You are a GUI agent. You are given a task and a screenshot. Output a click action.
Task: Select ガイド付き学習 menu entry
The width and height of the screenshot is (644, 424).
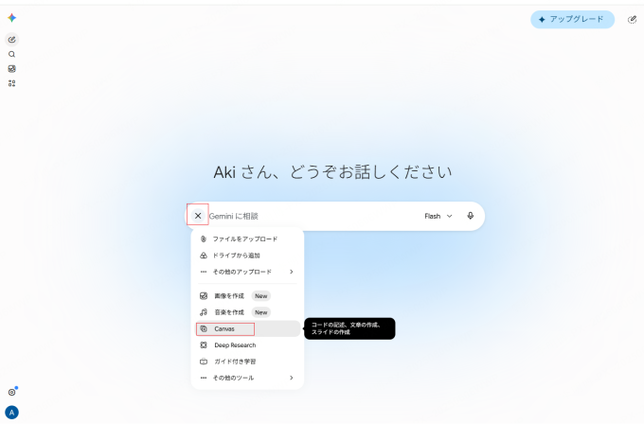[247, 362]
